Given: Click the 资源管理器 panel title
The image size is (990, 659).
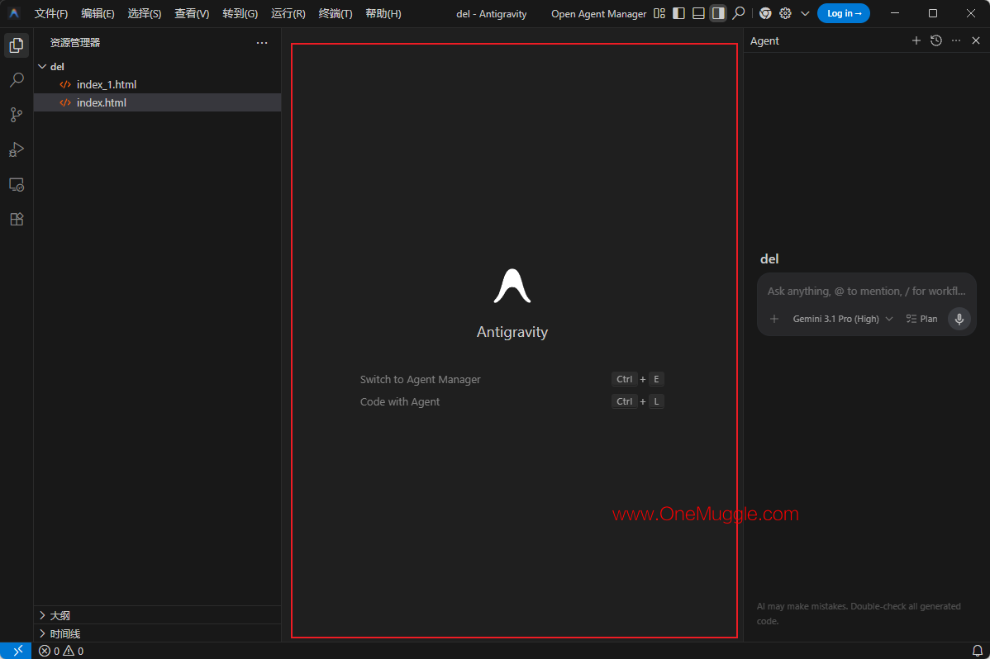Looking at the screenshot, I should [75, 43].
